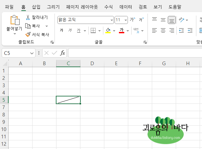The height and width of the screenshot is (149, 202).
Task: Select column H header
Action: click(x=188, y=64)
